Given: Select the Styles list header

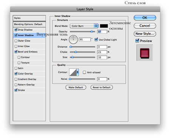Looking at the screenshot, I should tap(29, 18).
